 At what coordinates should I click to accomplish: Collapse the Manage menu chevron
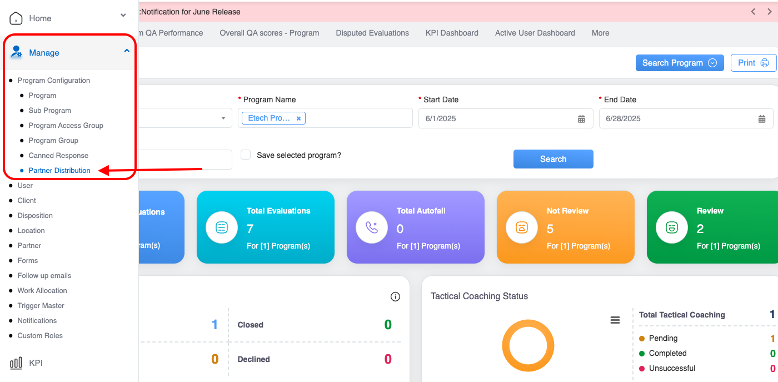pyautogui.click(x=127, y=51)
